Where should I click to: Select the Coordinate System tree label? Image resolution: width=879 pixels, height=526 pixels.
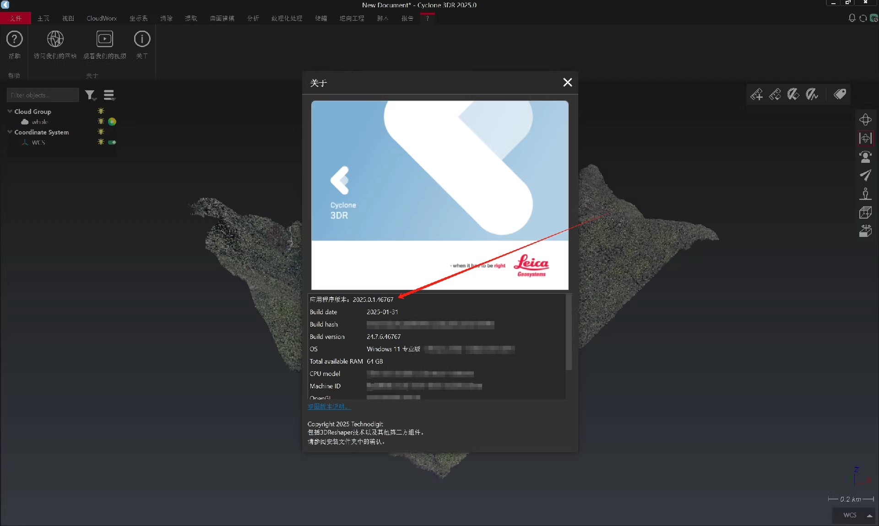point(42,132)
